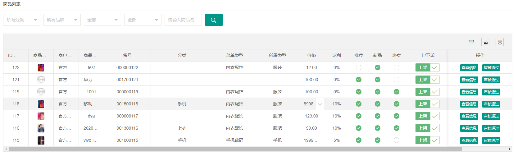Expand the price cell arrow in row 118
Viewport: 513px width, 152px height.
pos(320,104)
